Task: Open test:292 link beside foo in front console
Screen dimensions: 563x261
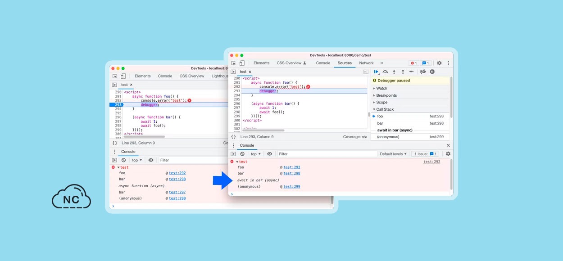Action: point(292,167)
